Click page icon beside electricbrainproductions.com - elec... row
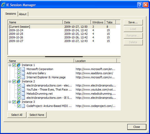 23,85
